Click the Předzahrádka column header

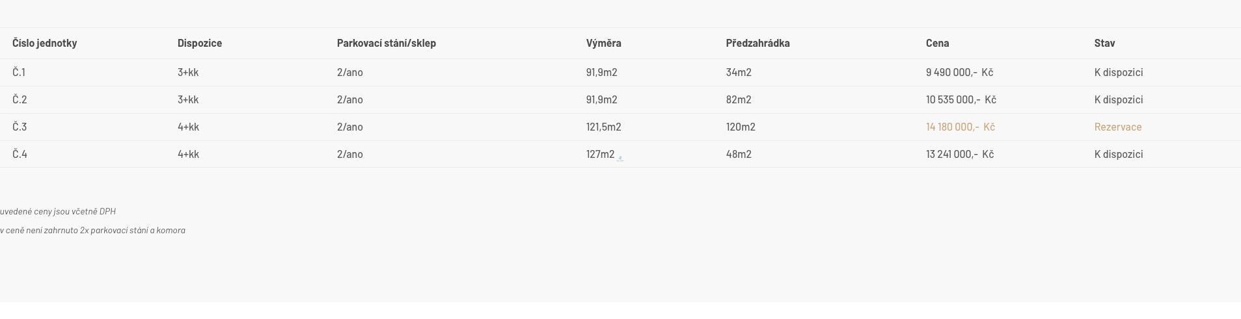click(758, 43)
